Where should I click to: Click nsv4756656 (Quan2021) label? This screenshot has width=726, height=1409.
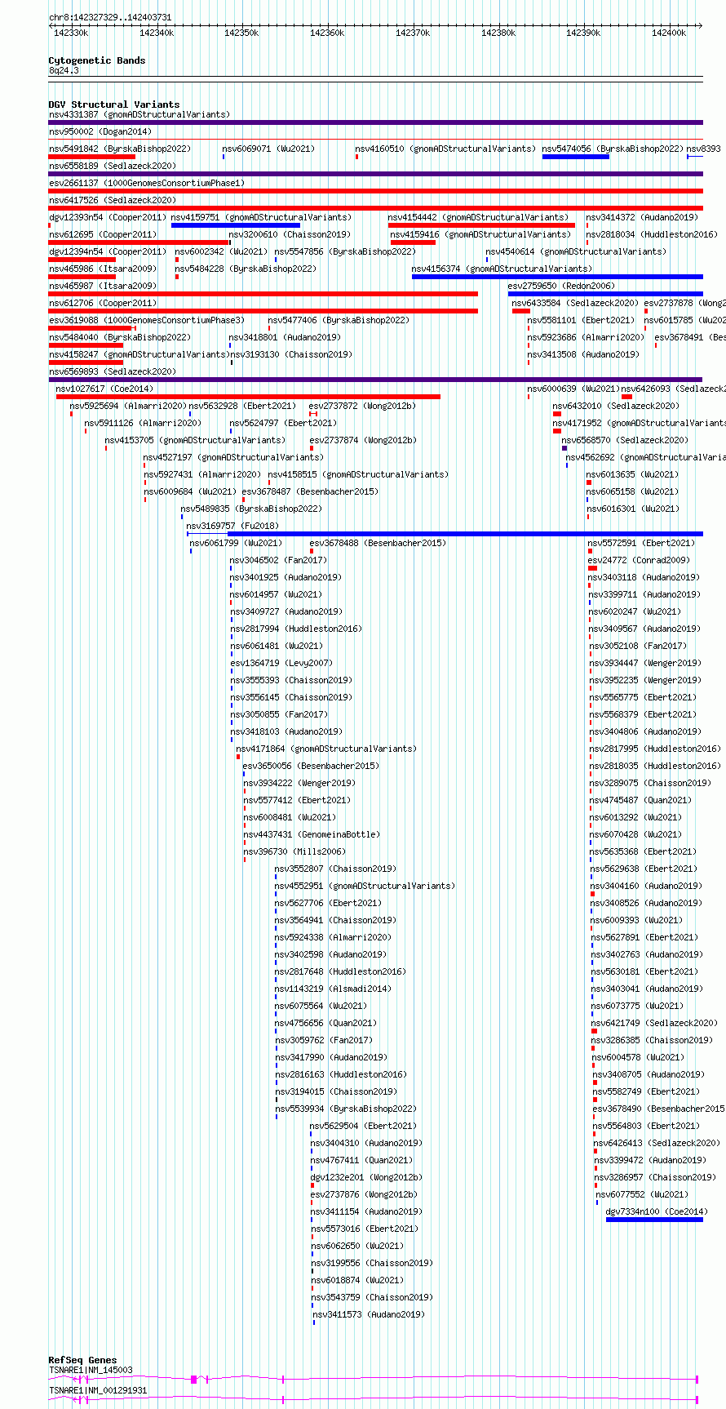click(x=325, y=1023)
